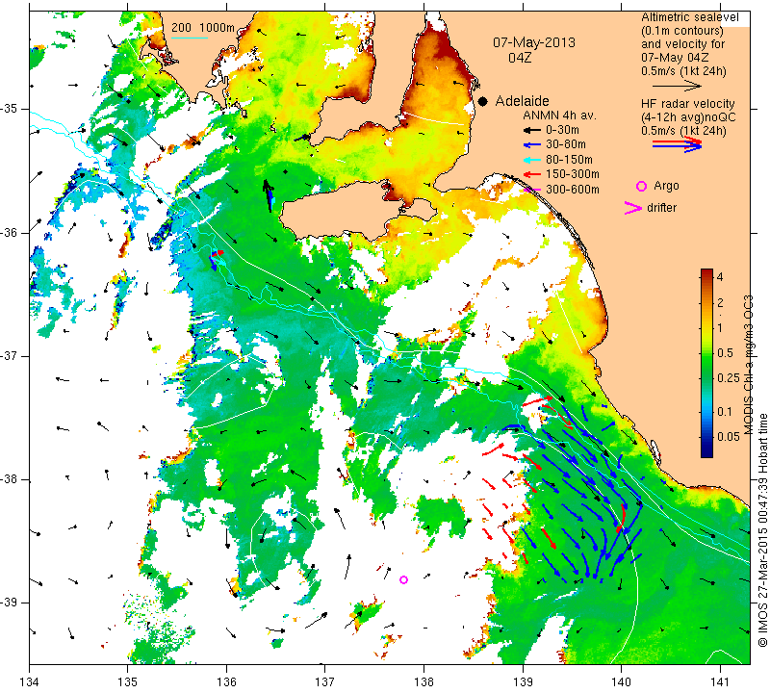
Task: Click the 300-600m depth label
Action: pyautogui.click(x=573, y=190)
